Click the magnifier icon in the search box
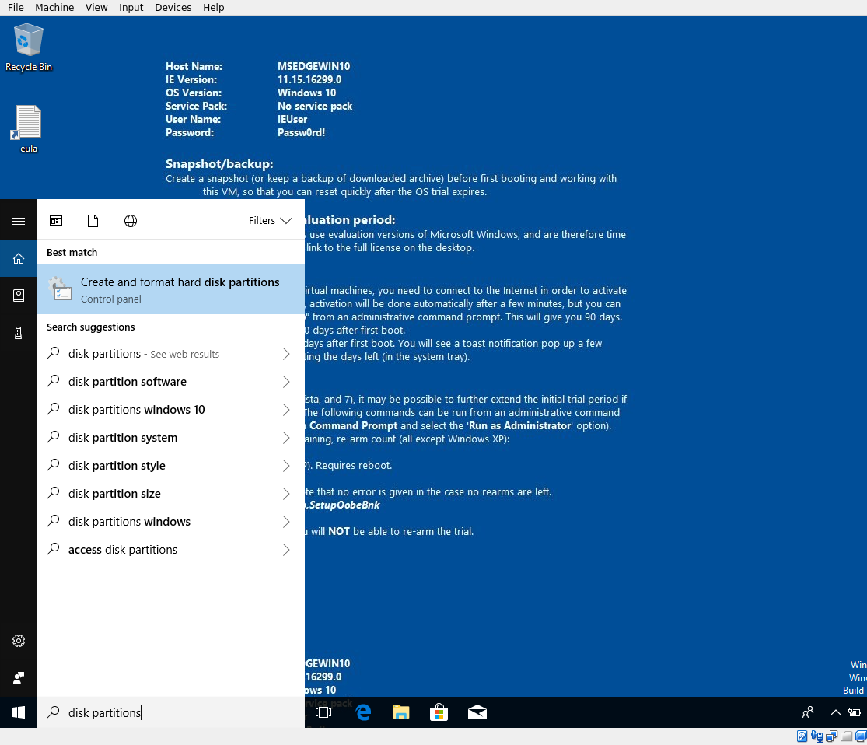This screenshot has width=867, height=745. tap(53, 712)
